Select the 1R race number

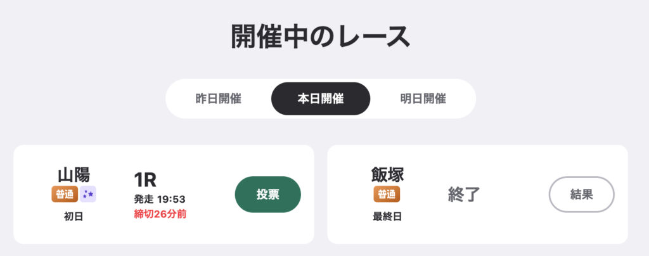pos(145,180)
